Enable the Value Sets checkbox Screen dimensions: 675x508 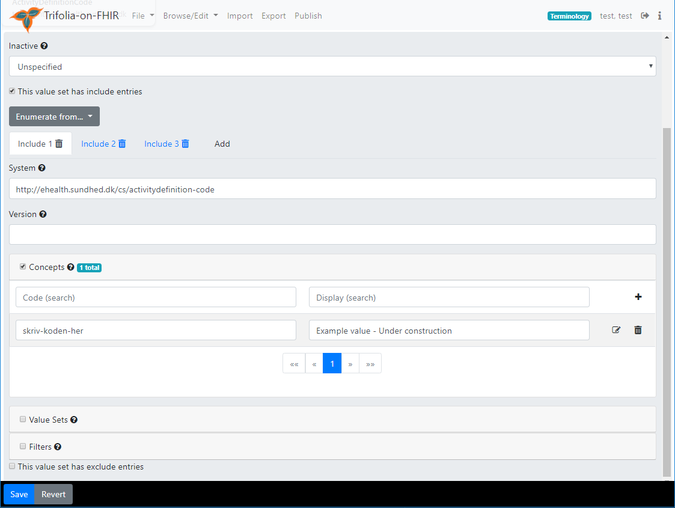coord(23,419)
